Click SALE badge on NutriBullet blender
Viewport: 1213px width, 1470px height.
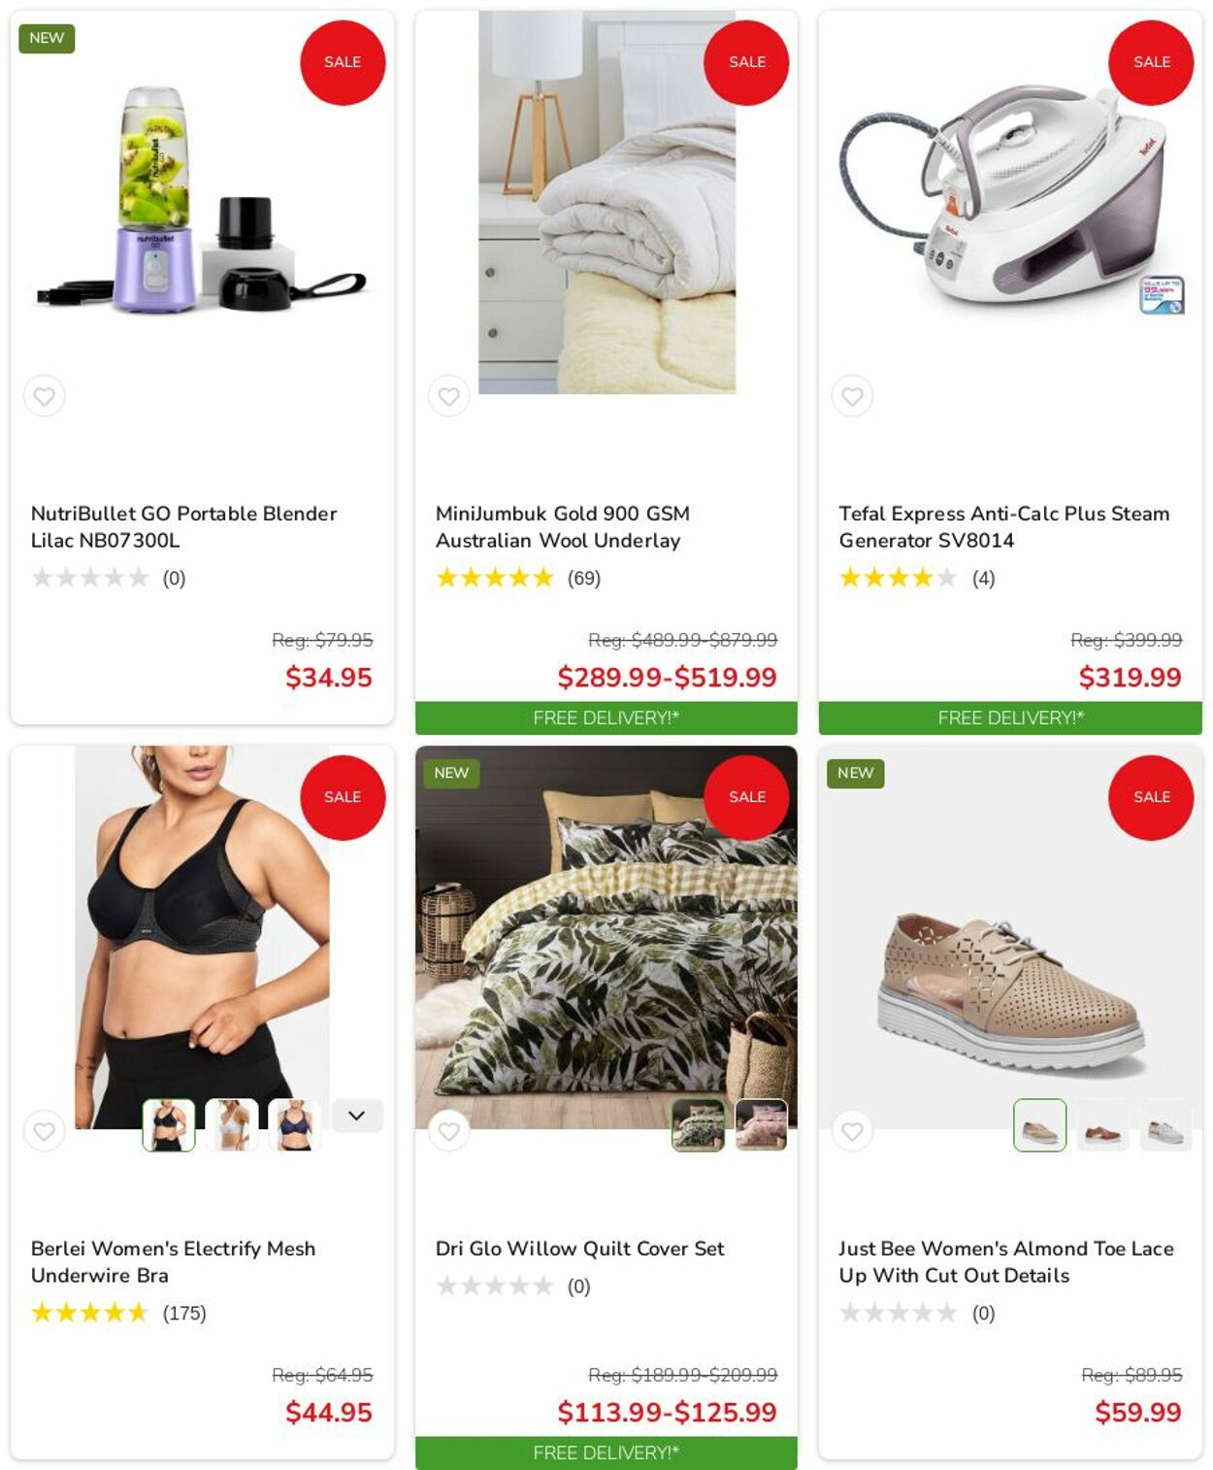click(x=343, y=62)
